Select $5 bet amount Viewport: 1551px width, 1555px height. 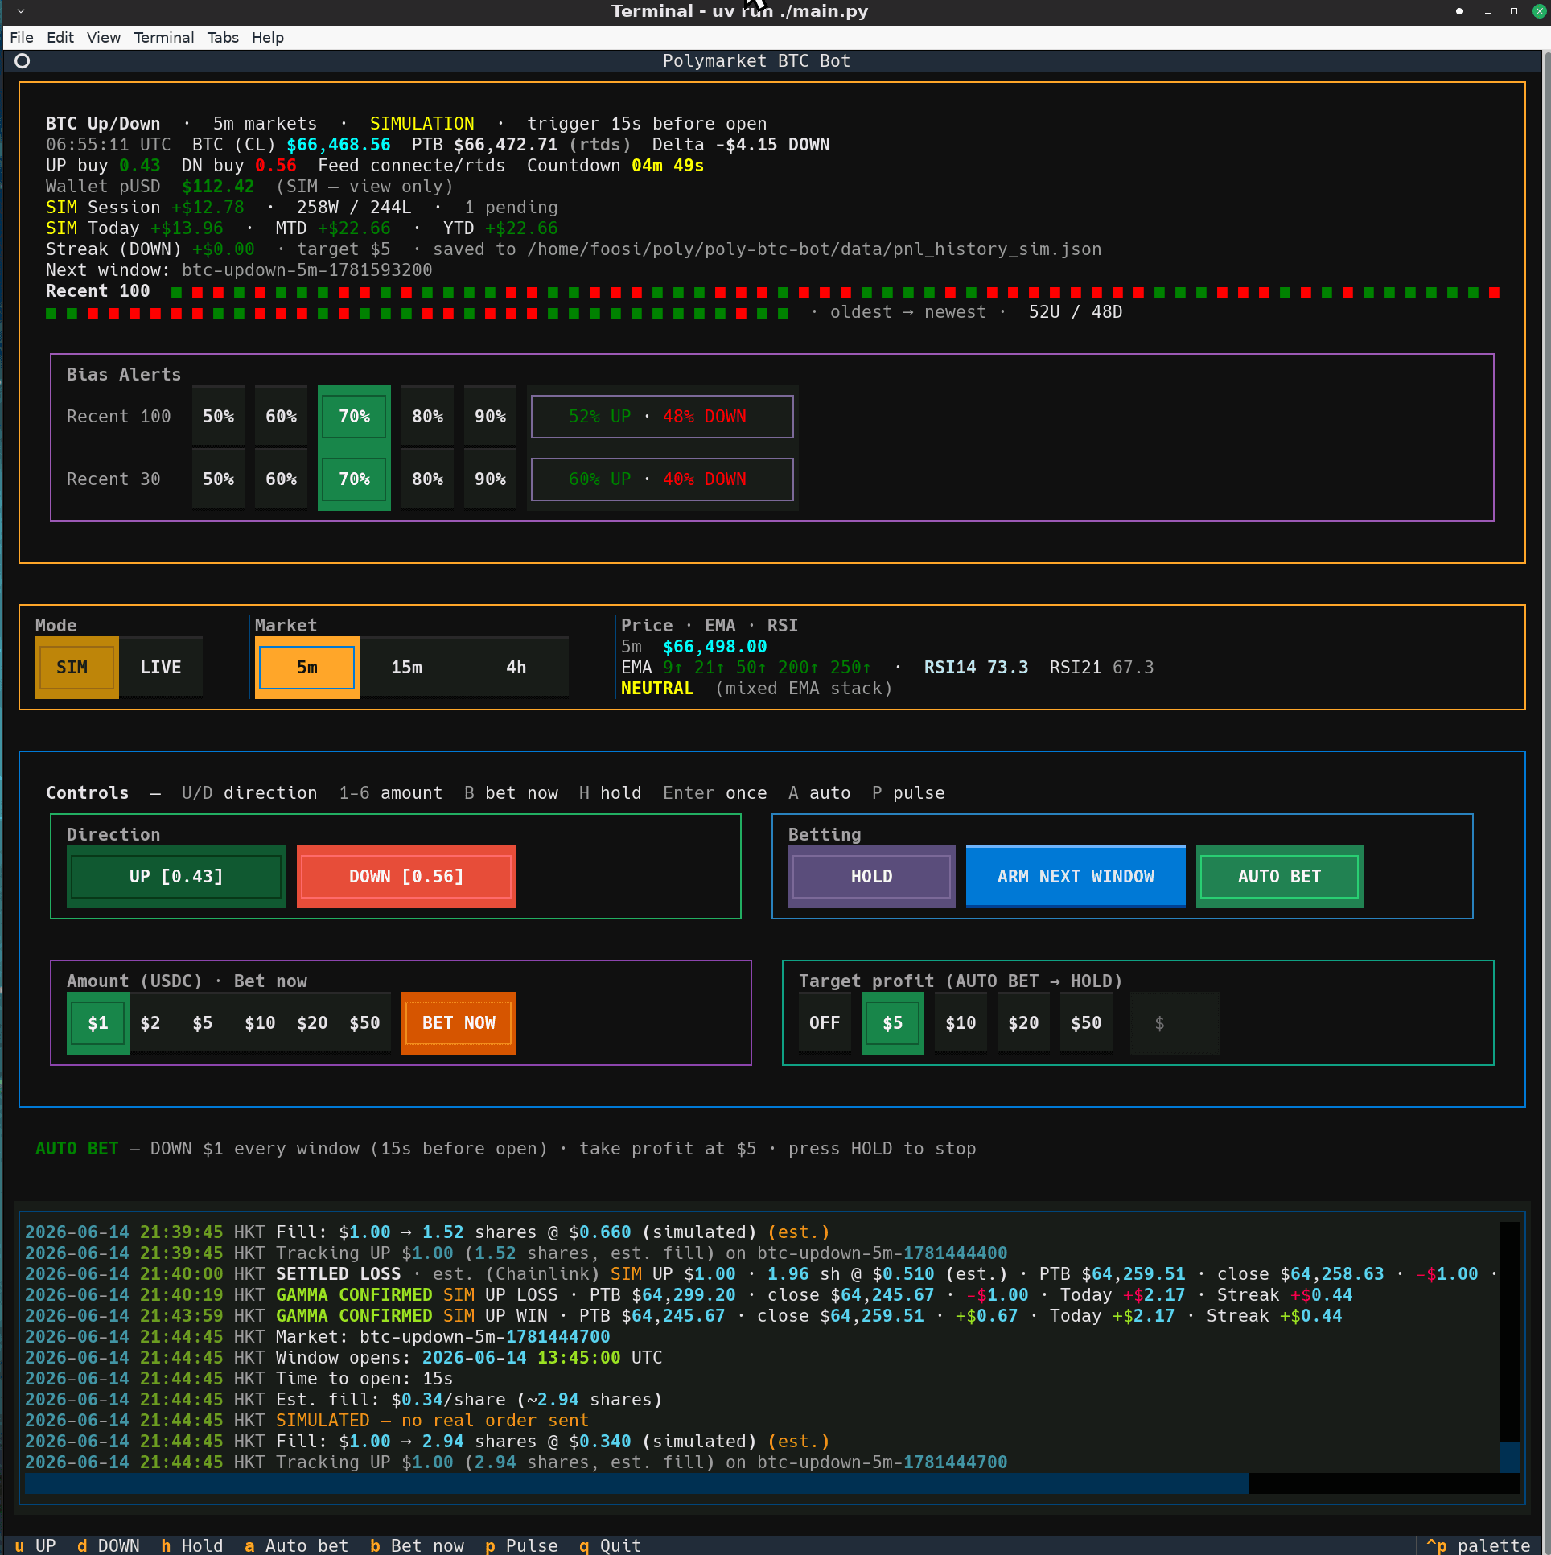(x=203, y=1023)
